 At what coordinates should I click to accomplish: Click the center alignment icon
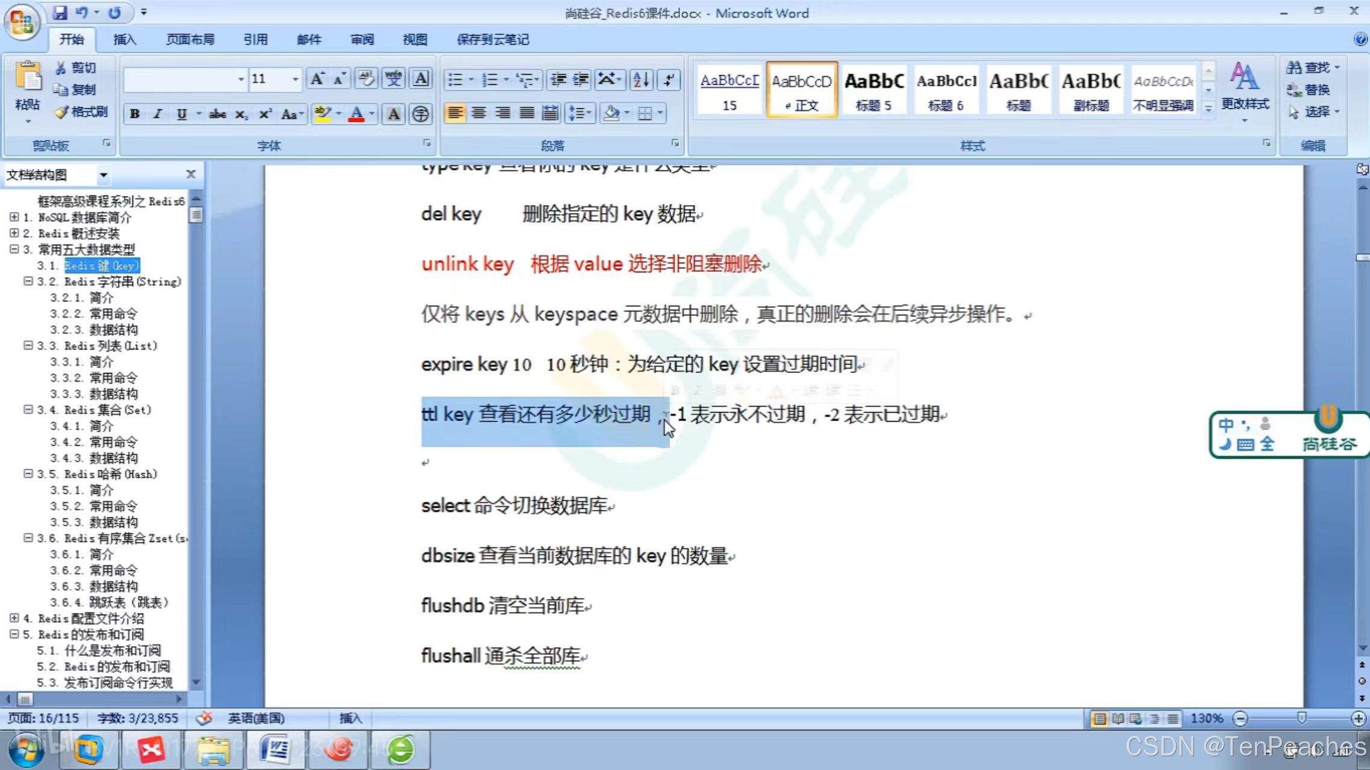coord(479,113)
